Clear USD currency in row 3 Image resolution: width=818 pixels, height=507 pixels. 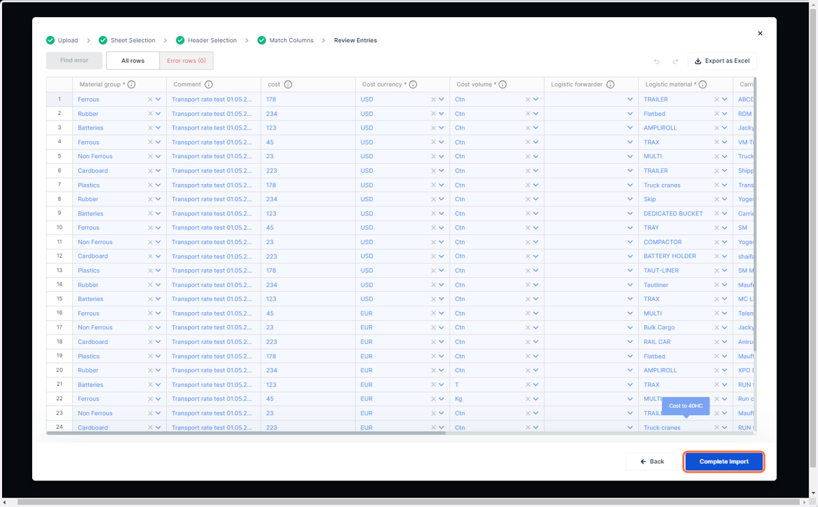coord(433,128)
